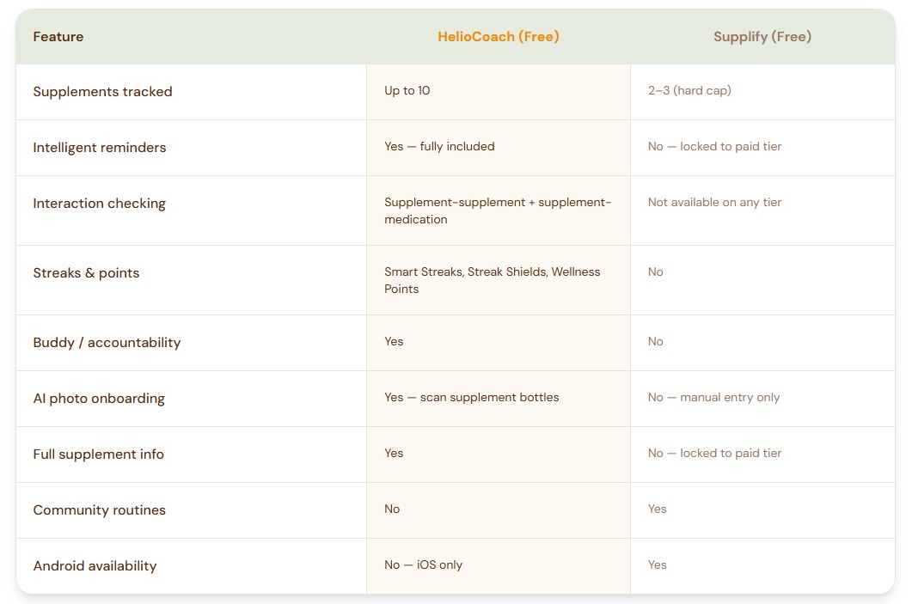Click the "2–3 (hard cap)" cell
Image resolution: width=912 pixels, height=604 pixels.
click(x=689, y=90)
